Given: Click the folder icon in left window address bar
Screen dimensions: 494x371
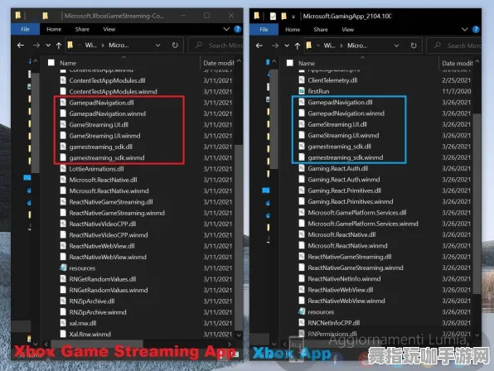Looking at the screenshot, I should coord(70,45).
